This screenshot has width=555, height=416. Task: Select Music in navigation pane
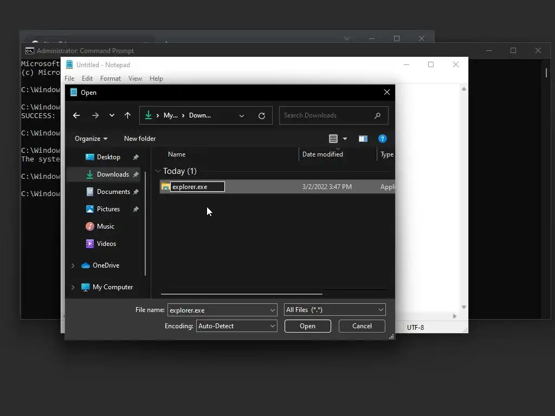[x=105, y=226]
